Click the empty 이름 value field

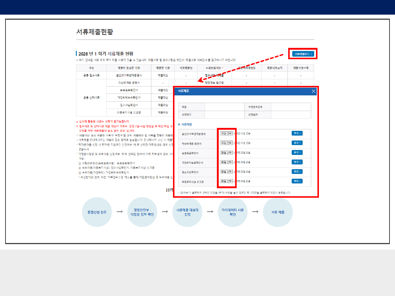224,107
